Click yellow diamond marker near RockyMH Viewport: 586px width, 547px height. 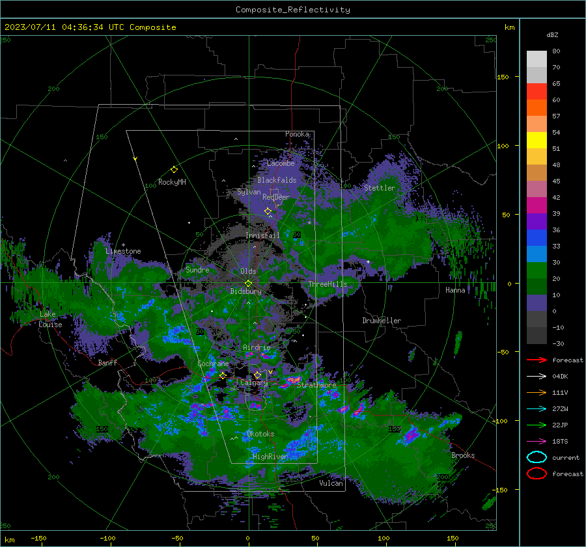(174, 170)
